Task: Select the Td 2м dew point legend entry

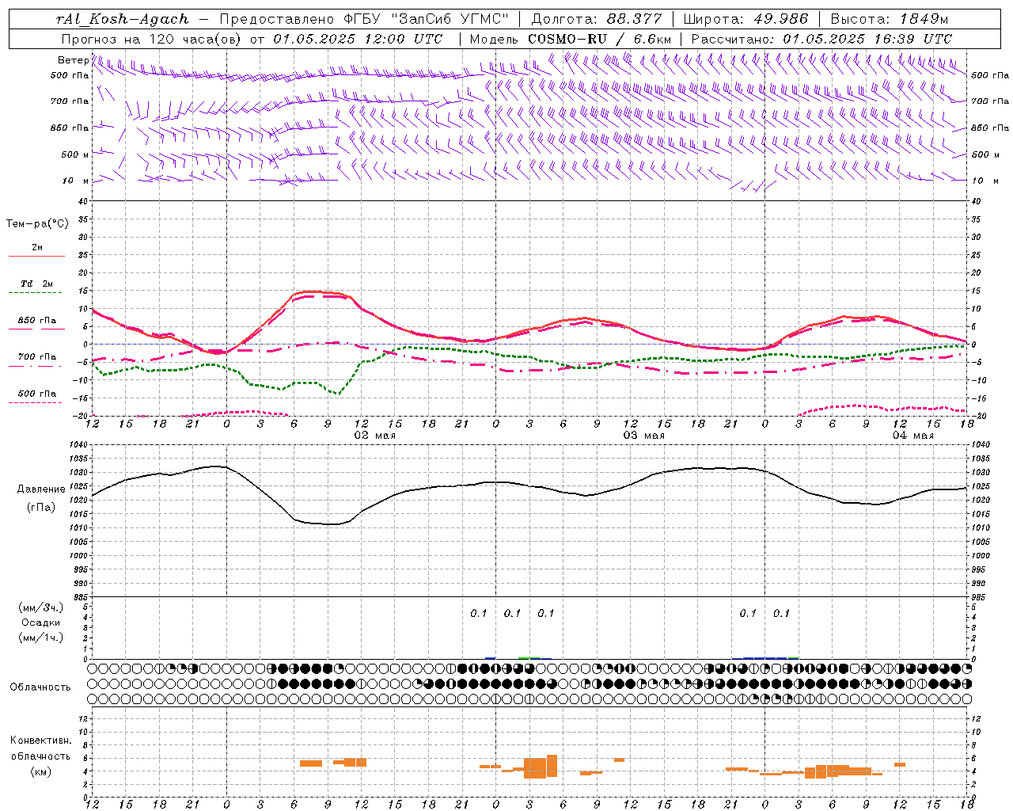Action: (37, 284)
